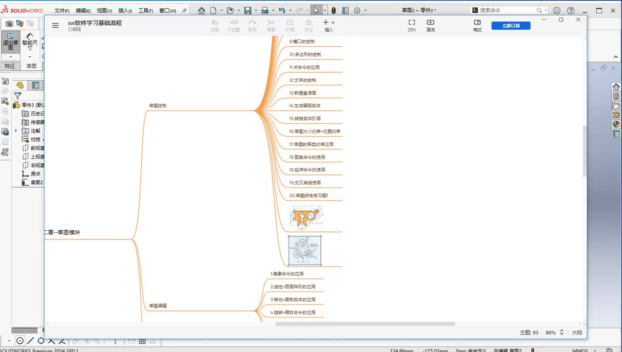Open the Appearances color ball icon in task pane

tap(616, 124)
